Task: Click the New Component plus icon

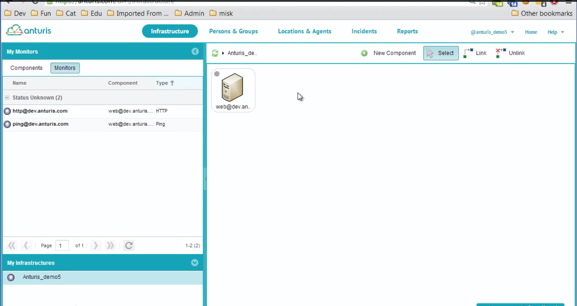Action: pyautogui.click(x=364, y=53)
